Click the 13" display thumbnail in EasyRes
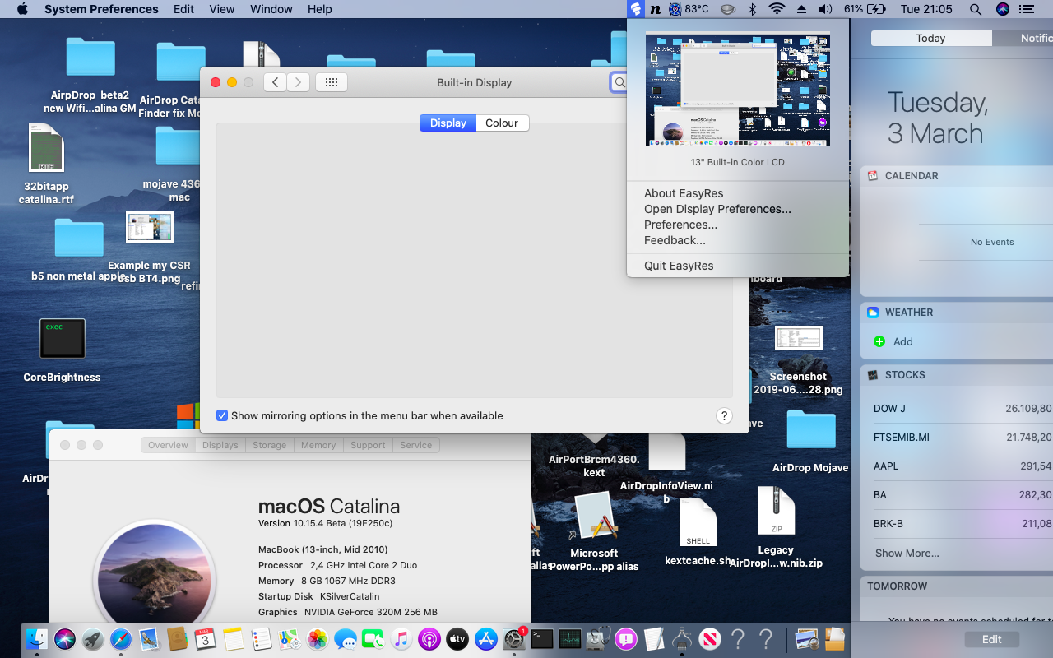 coord(737,89)
